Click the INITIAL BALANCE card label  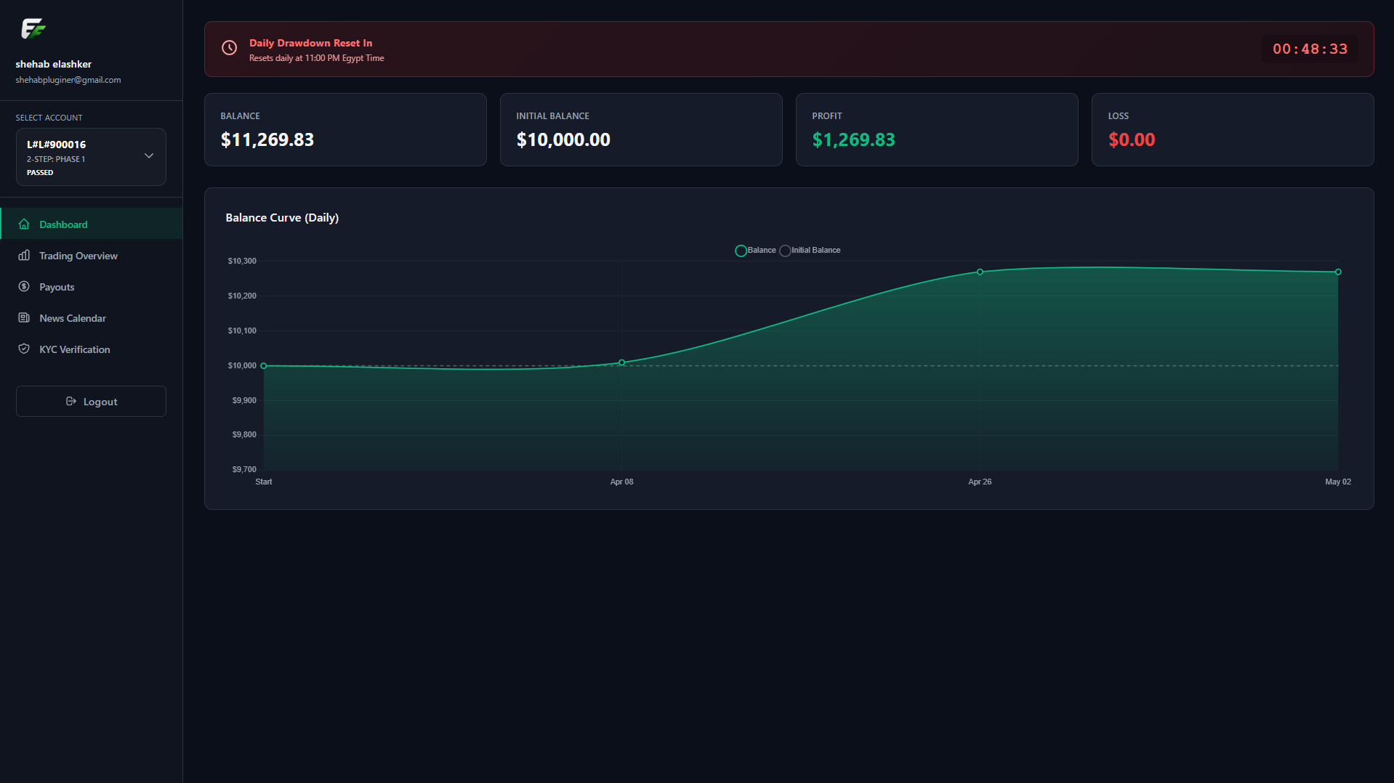point(552,116)
